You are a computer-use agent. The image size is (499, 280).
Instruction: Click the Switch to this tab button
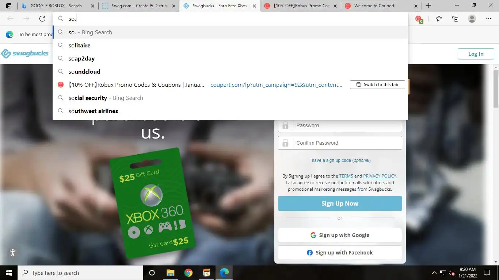(x=377, y=85)
